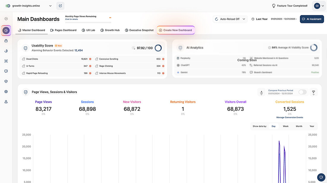Select the Dashboards icon in the left sidebar
The width and height of the screenshot is (327, 183).
point(6,30)
